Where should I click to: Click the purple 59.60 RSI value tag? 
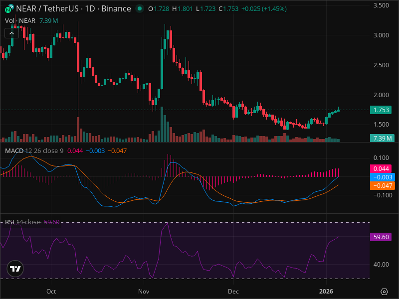(x=381, y=237)
